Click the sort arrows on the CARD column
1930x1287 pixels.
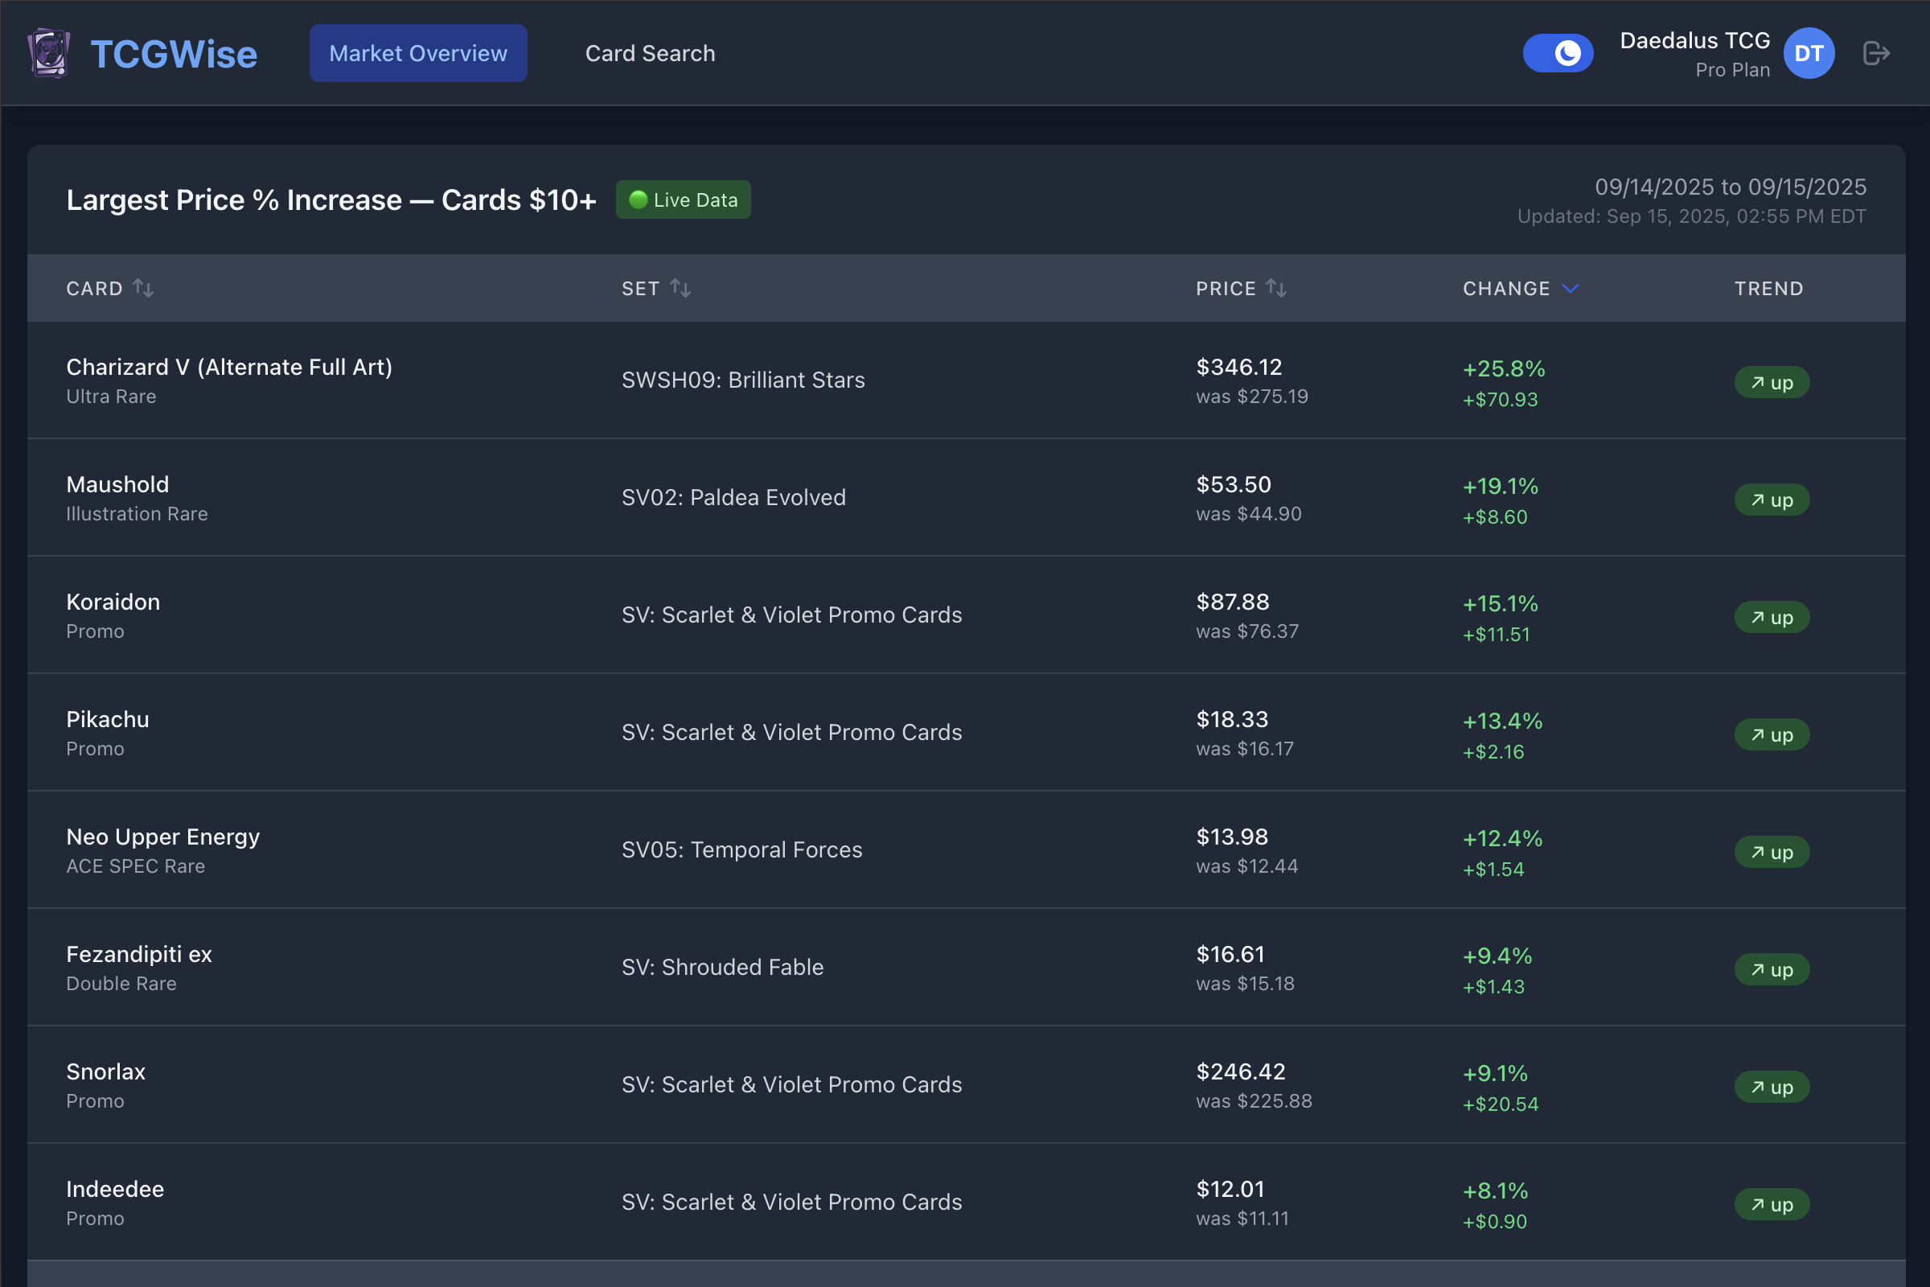pos(145,288)
